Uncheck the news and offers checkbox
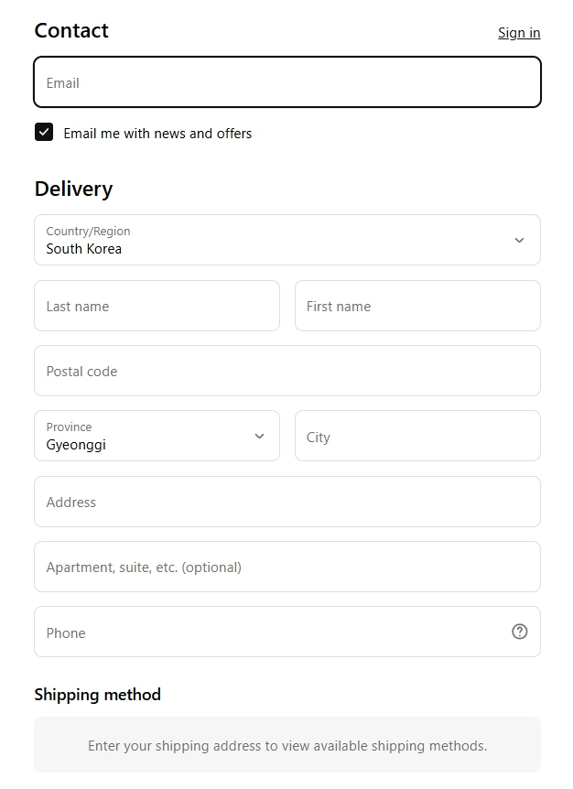Image resolution: width=573 pixels, height=789 pixels. [x=44, y=132]
